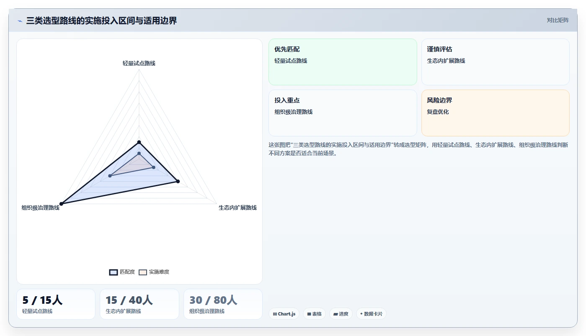Click the 实施难度 data point on 轻量试点路线 axis
Viewport: 586px width, 336px height.
pos(139,154)
